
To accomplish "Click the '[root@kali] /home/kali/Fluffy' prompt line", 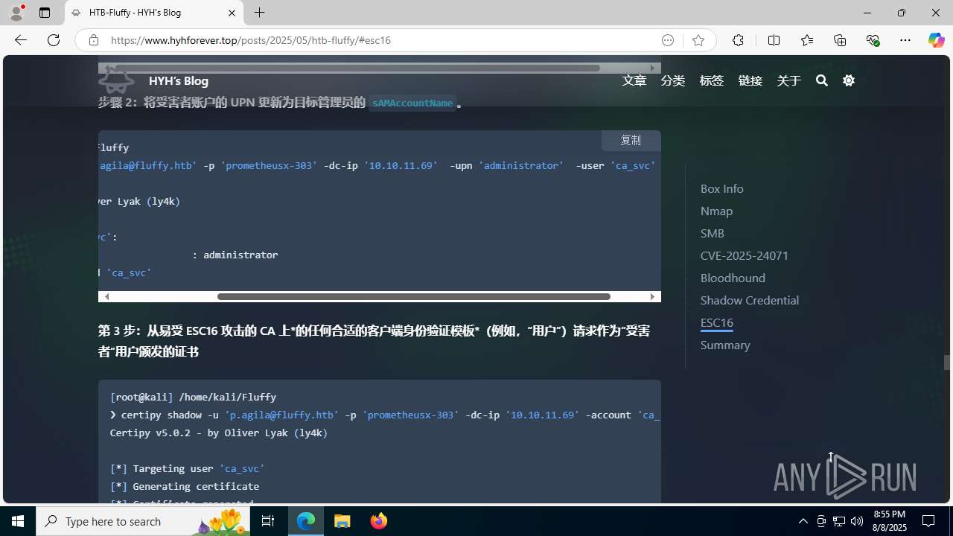I will [193, 397].
